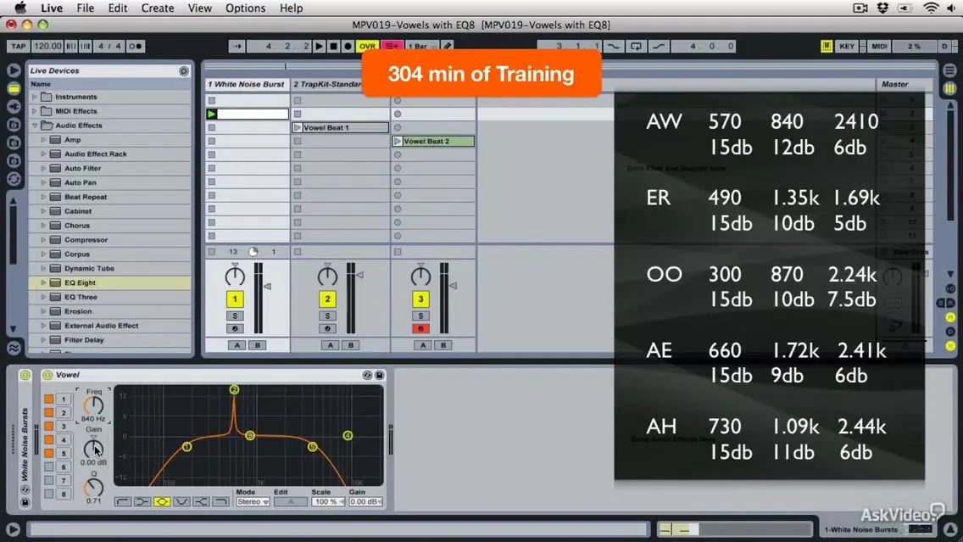Enable EQ band 6 activator
This screenshot has width=963, height=542.
click(x=48, y=467)
